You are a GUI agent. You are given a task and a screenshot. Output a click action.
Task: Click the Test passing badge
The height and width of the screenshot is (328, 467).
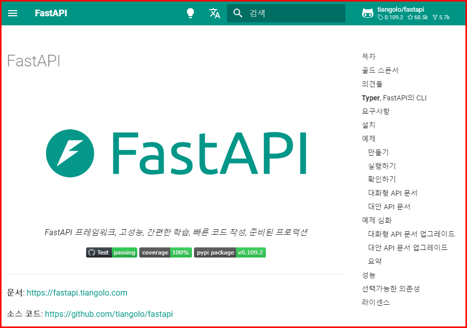(x=112, y=252)
